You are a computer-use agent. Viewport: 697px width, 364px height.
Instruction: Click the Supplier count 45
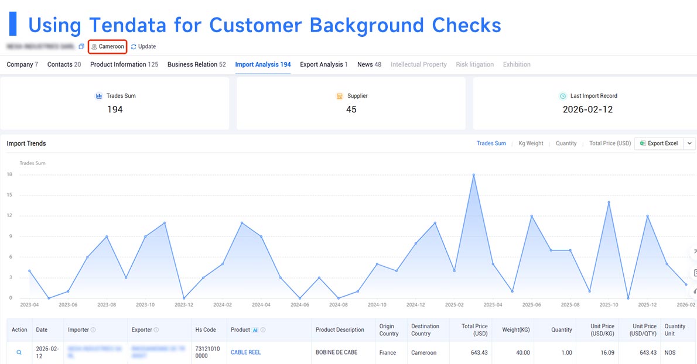[351, 109]
